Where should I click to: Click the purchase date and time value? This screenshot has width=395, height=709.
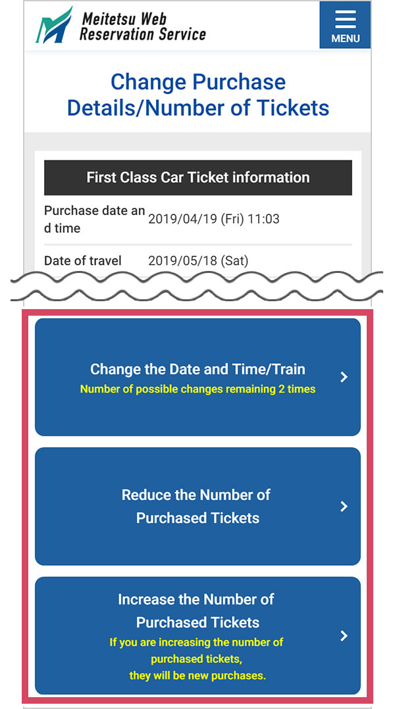click(x=217, y=218)
